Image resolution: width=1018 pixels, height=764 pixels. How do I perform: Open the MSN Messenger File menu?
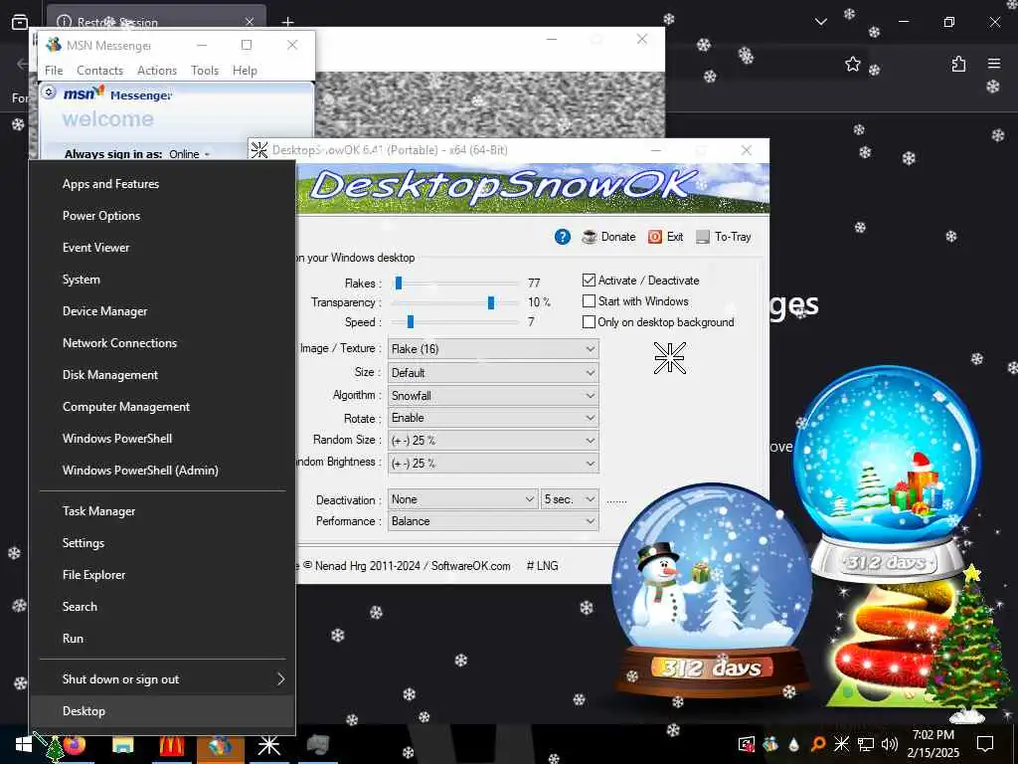point(54,71)
